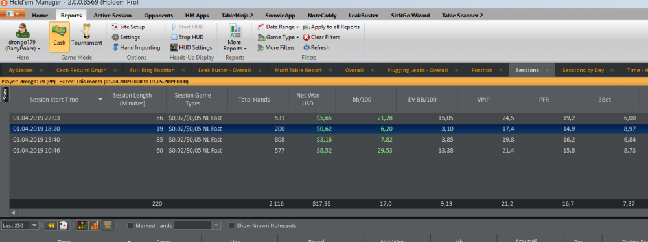The height and width of the screenshot is (242, 648).
Task: Open HUD Settings
Action: click(191, 47)
